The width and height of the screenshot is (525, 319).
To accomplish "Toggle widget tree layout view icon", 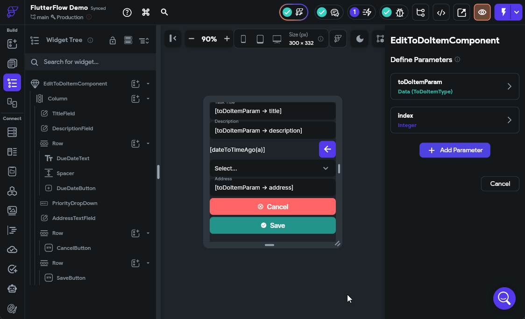I will [x=128, y=41].
